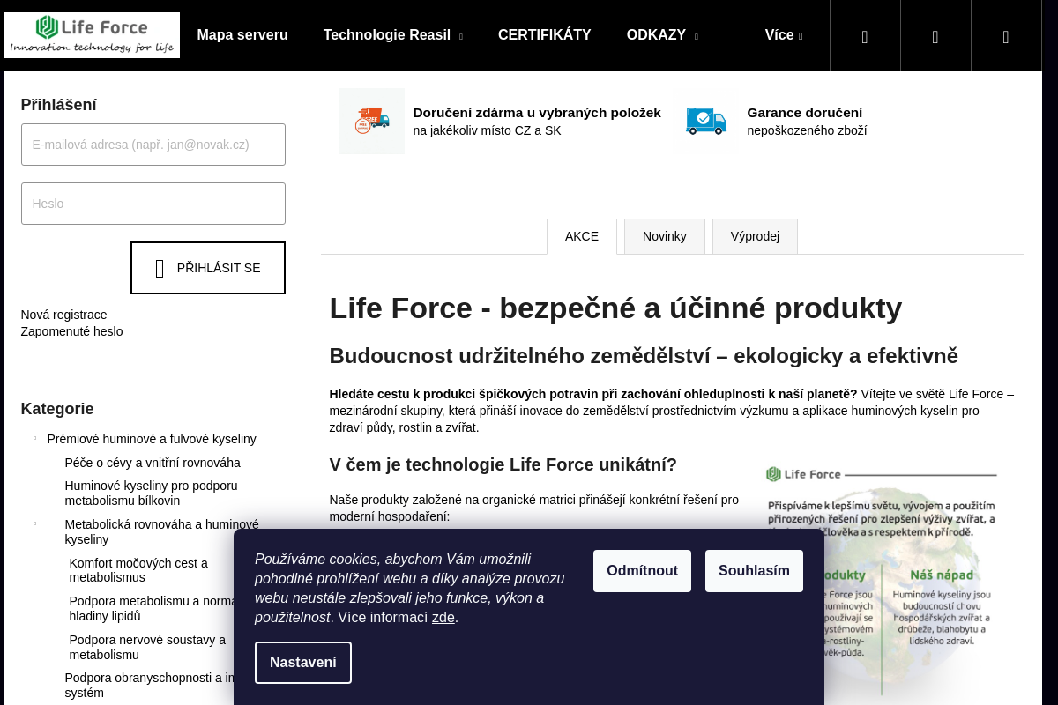Open the Nová registrace link
This screenshot has width=1058, height=705.
coord(64,315)
